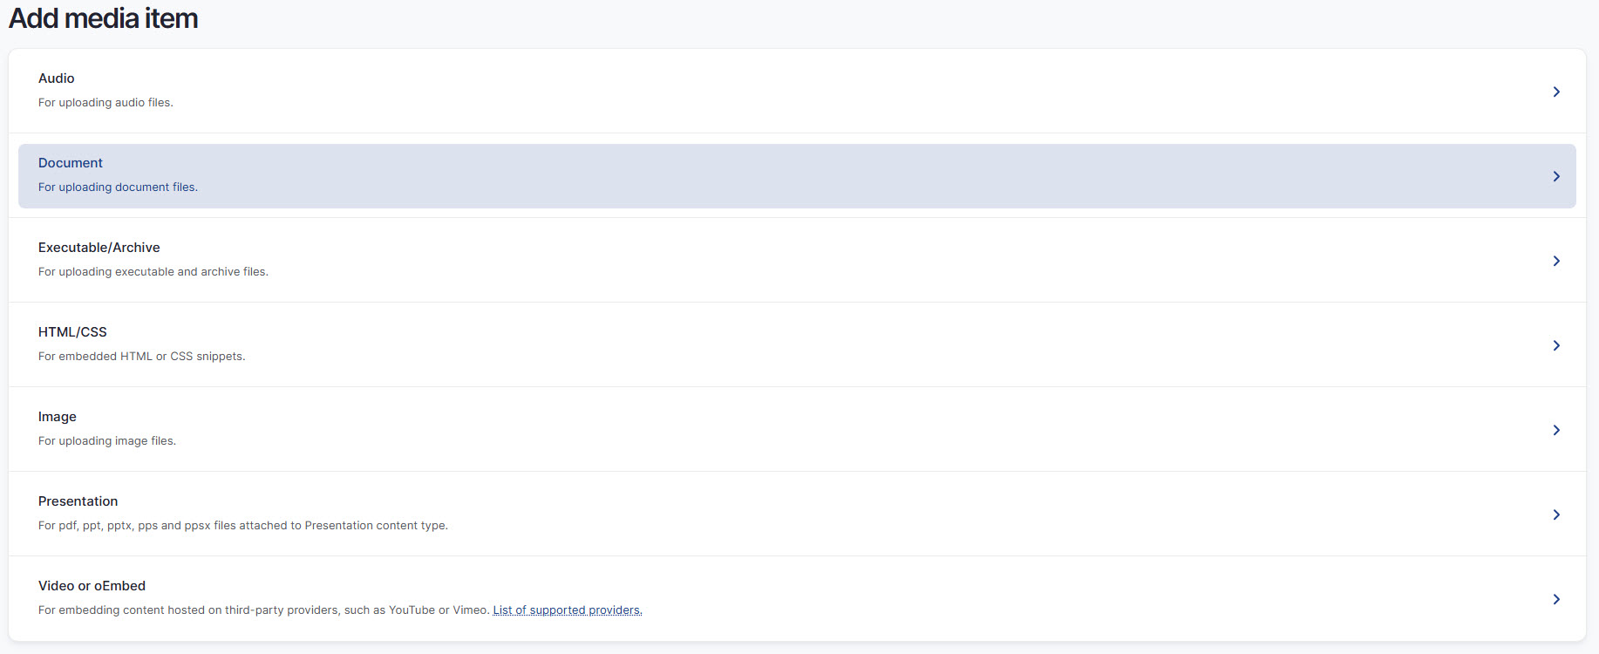Click the chevron arrow in the Audio row

(x=1556, y=92)
